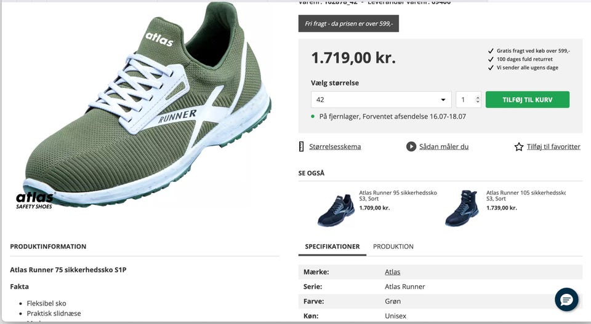Select the Specifikationer tab
This screenshot has height=324, width=591.
pos(332,247)
